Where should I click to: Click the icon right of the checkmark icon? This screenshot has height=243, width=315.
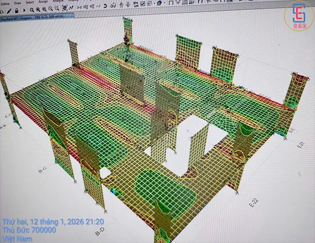(150, 4)
